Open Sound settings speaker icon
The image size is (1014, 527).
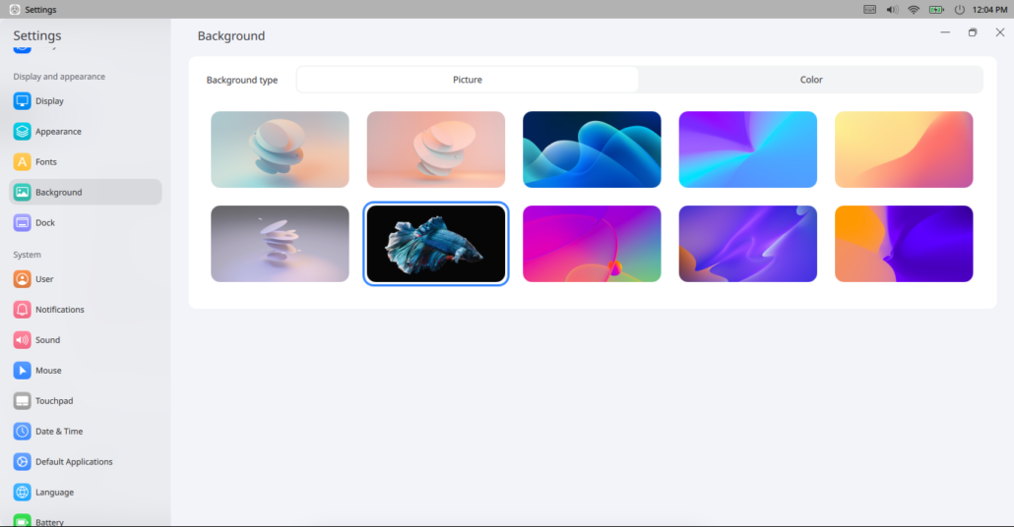(x=22, y=340)
